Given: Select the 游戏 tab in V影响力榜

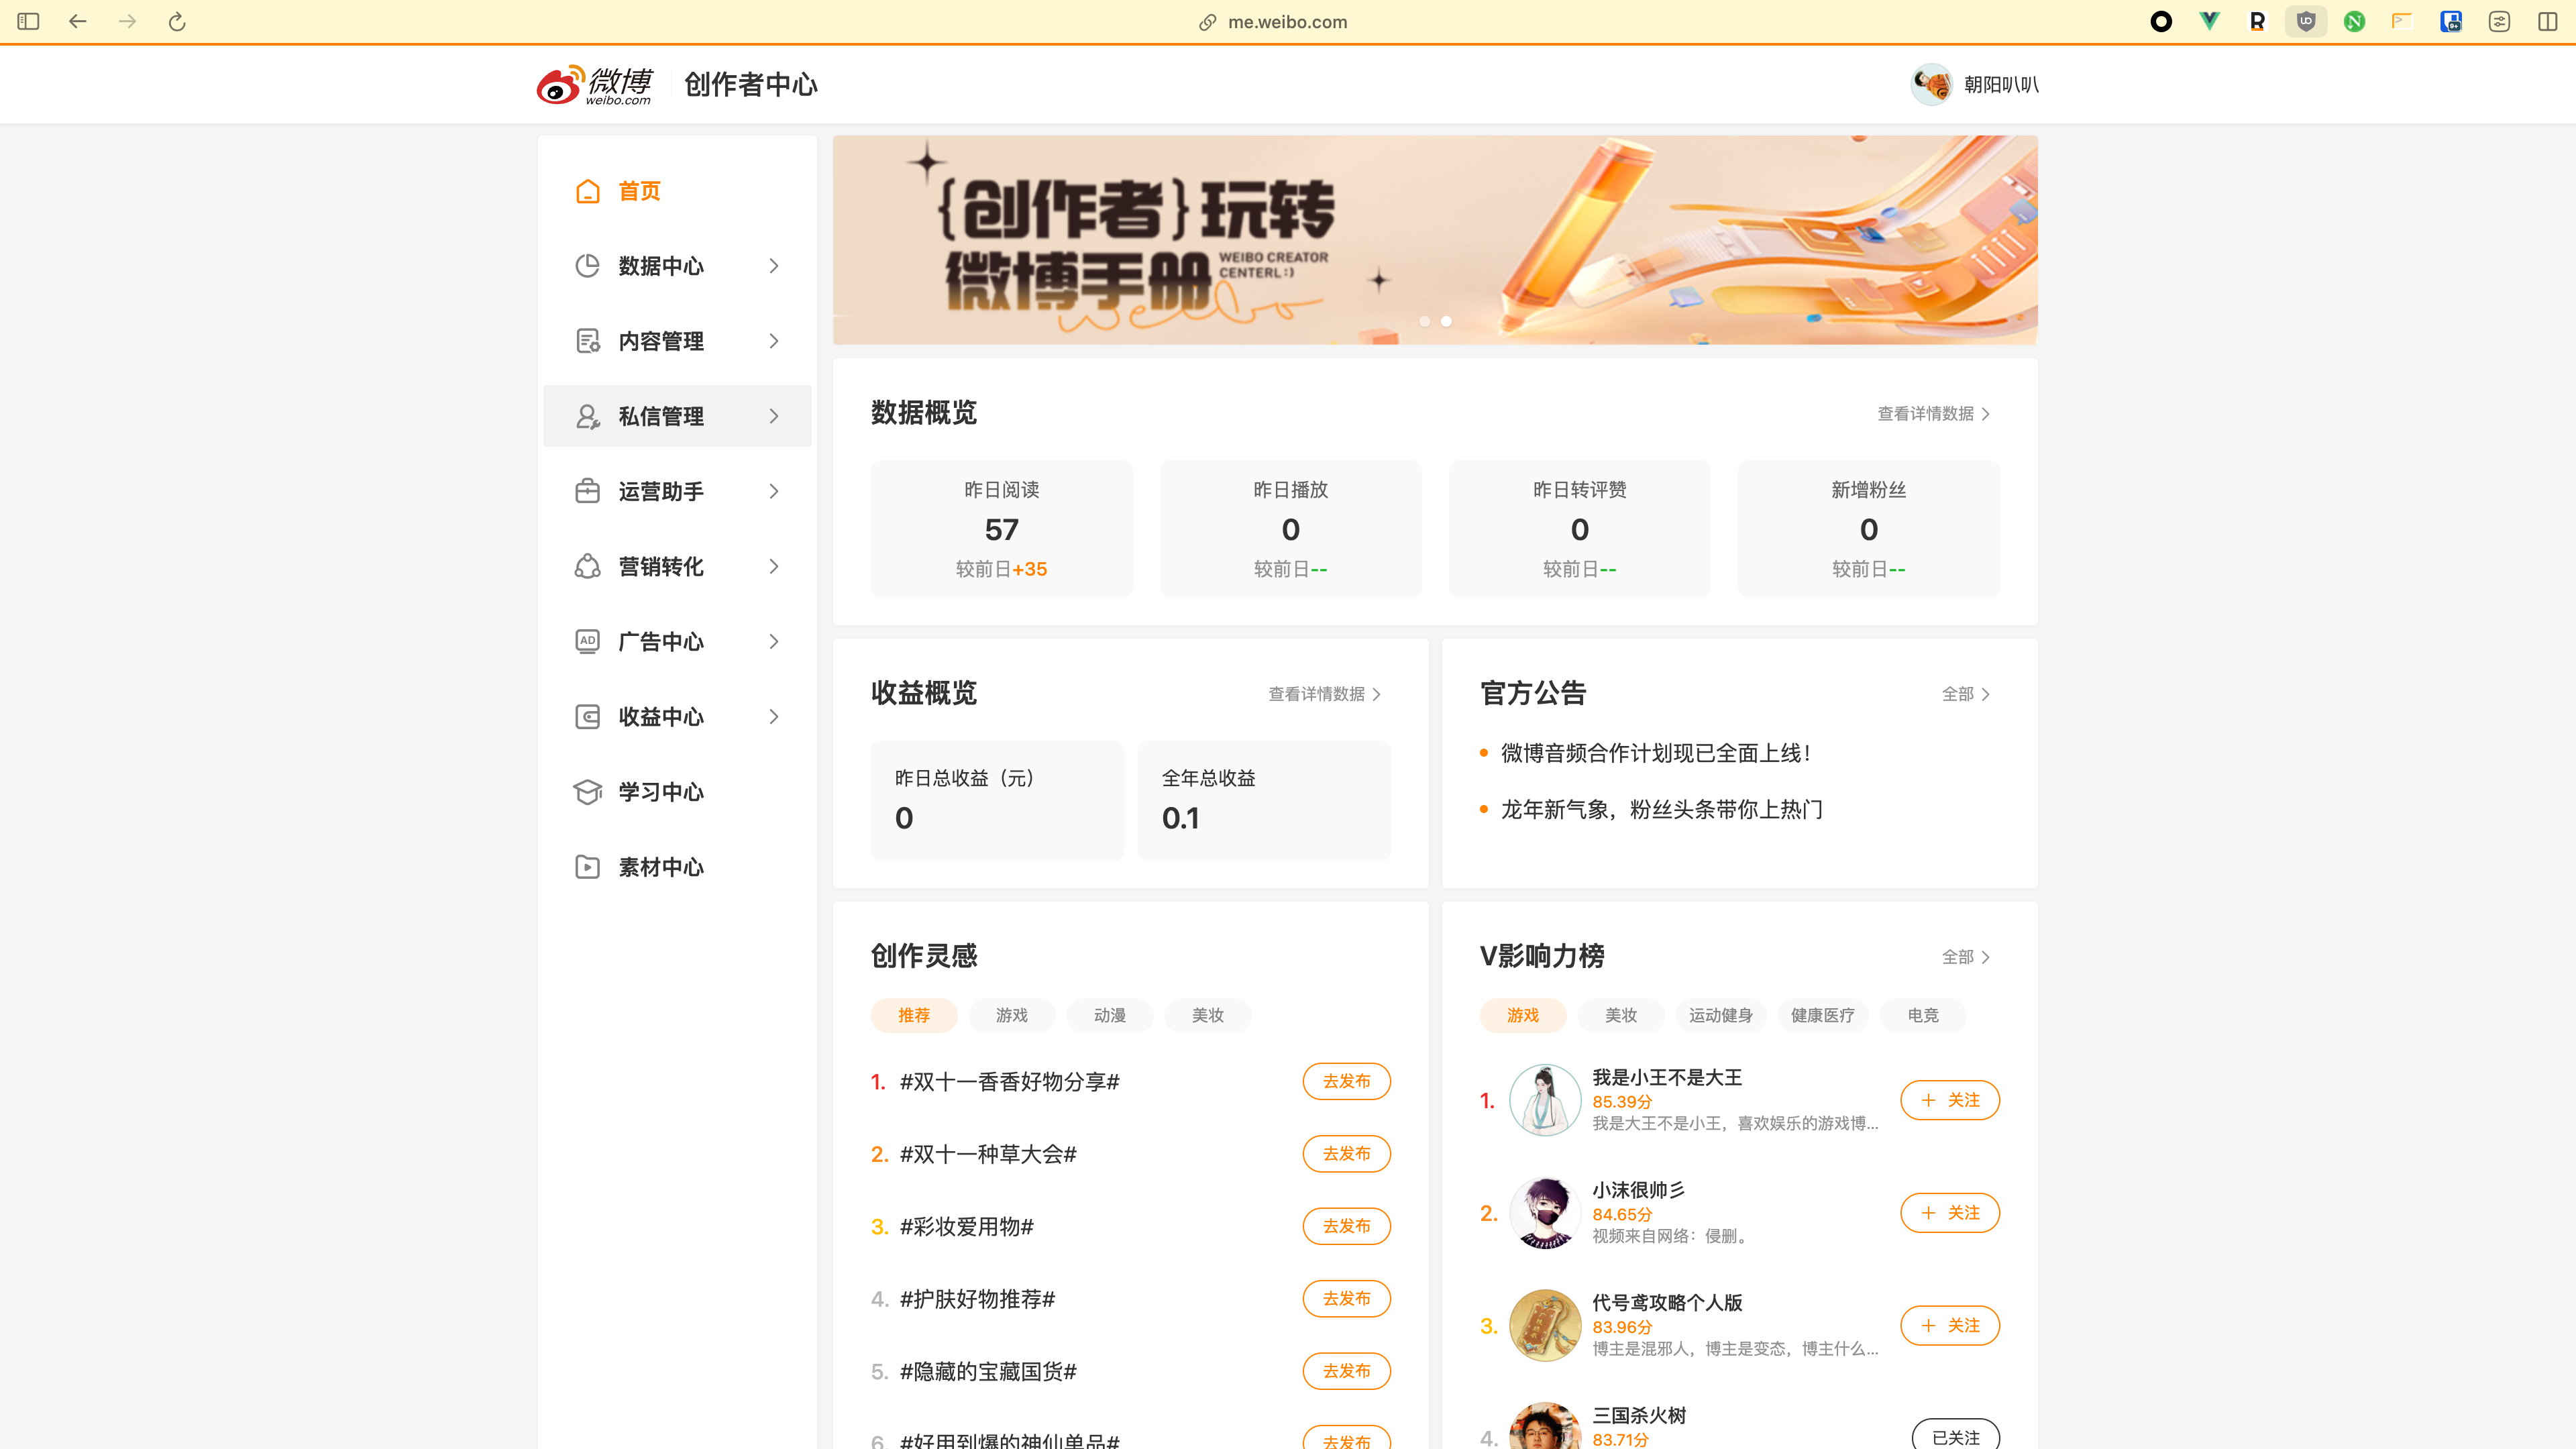Looking at the screenshot, I should (1523, 1015).
